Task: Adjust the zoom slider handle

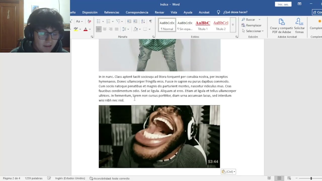Action: 311,178
